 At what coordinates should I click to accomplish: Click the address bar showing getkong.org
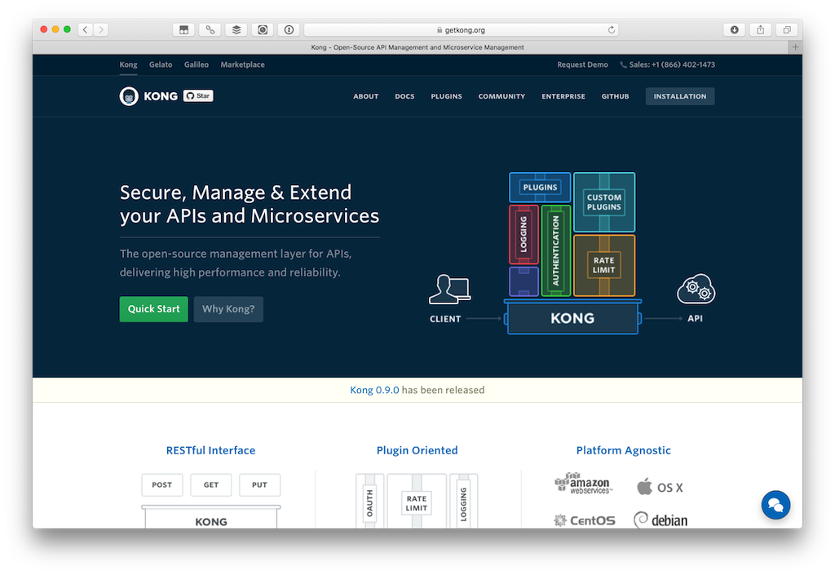pos(461,30)
